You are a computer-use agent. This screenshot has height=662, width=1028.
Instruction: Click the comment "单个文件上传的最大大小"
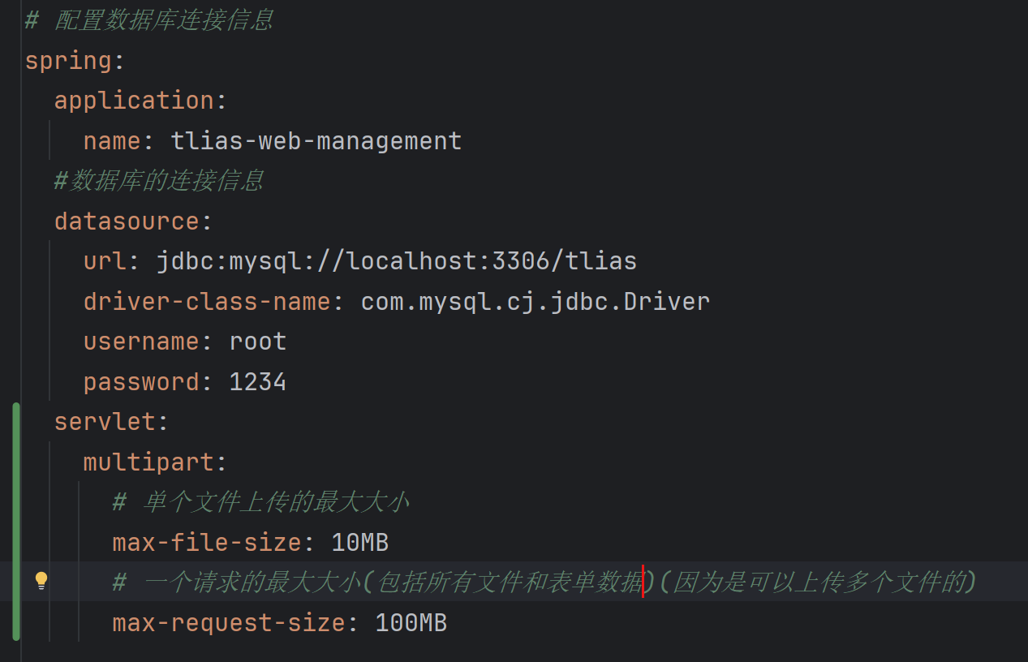click(x=275, y=502)
